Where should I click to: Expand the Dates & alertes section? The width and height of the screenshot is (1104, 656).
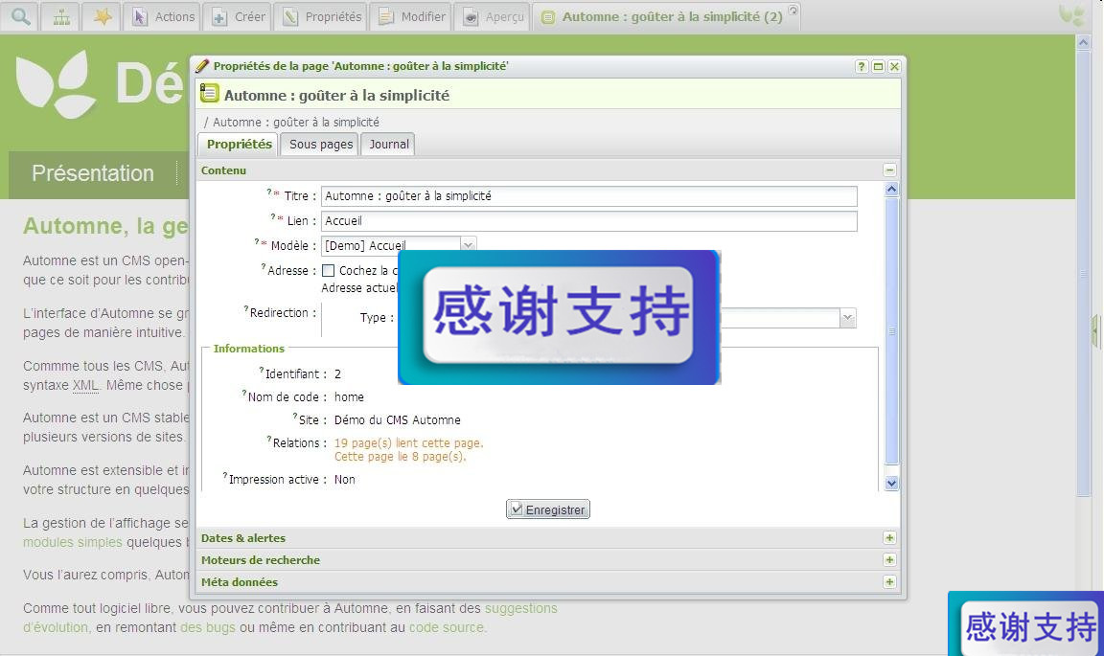coord(889,538)
